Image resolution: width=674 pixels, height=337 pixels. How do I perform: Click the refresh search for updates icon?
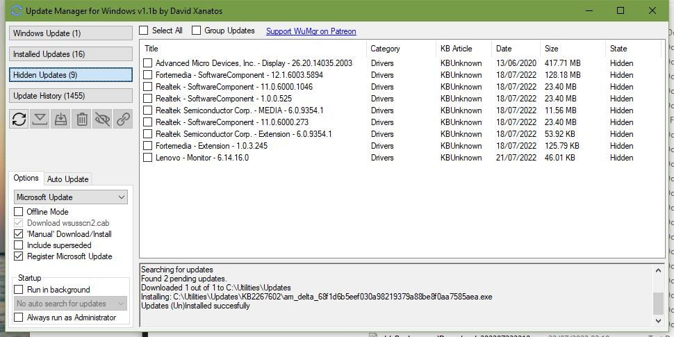click(19, 119)
